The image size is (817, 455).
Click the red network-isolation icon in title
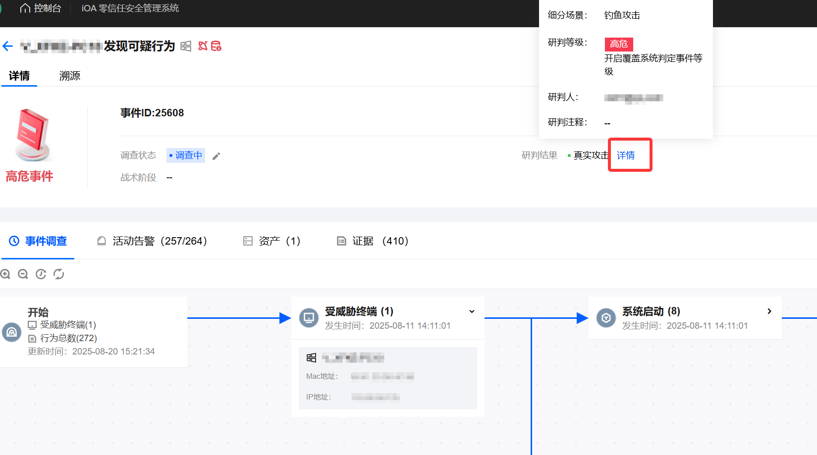[203, 46]
